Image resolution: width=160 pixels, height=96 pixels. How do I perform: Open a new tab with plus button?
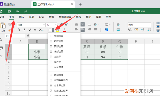[x=80, y=4]
